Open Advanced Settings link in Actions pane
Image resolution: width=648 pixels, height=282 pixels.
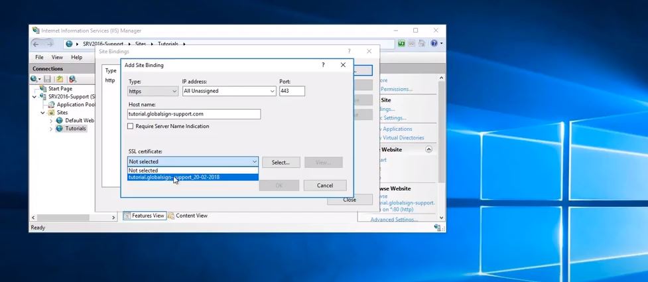tap(394, 220)
